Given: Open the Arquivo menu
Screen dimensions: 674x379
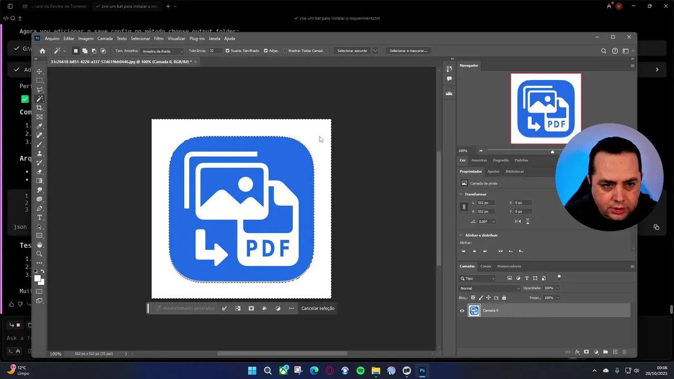Looking at the screenshot, I should (52, 38).
